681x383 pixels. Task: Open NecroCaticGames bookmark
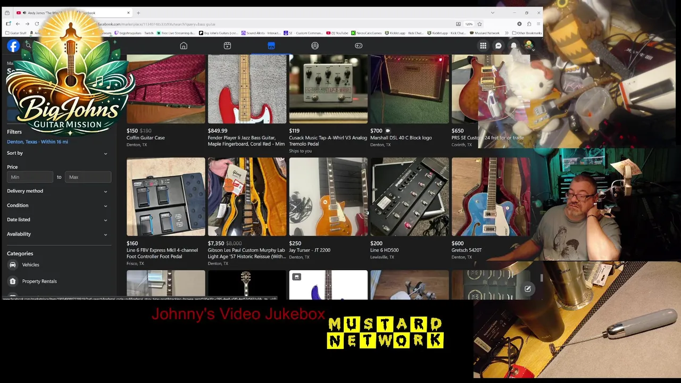367,33
